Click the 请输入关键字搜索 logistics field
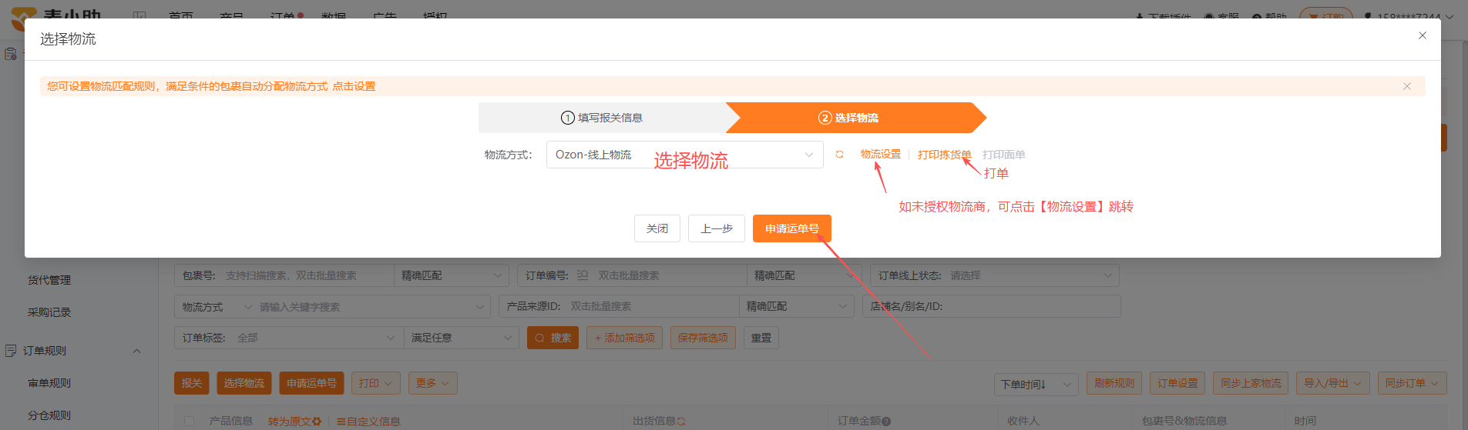 371,307
